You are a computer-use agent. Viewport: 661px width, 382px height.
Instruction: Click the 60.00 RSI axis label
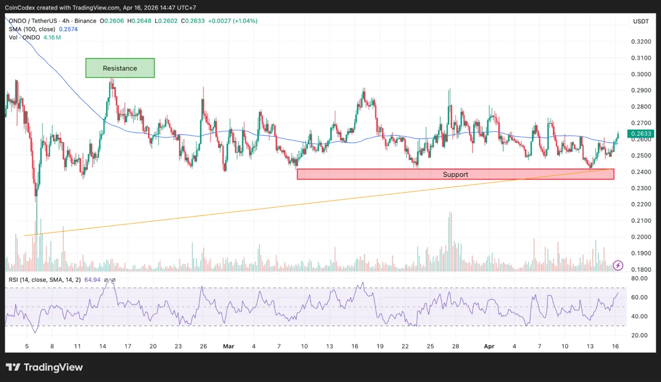[x=640, y=297]
